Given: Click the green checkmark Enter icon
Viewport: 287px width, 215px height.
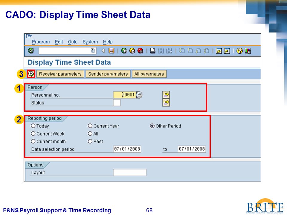Looking at the screenshot, I should click(31, 51).
